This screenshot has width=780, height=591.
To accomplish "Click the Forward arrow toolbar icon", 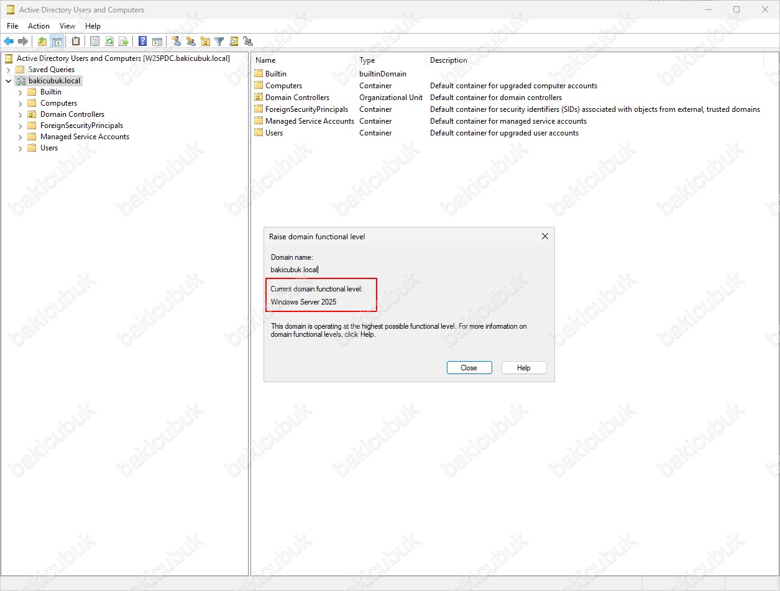I will tap(23, 42).
